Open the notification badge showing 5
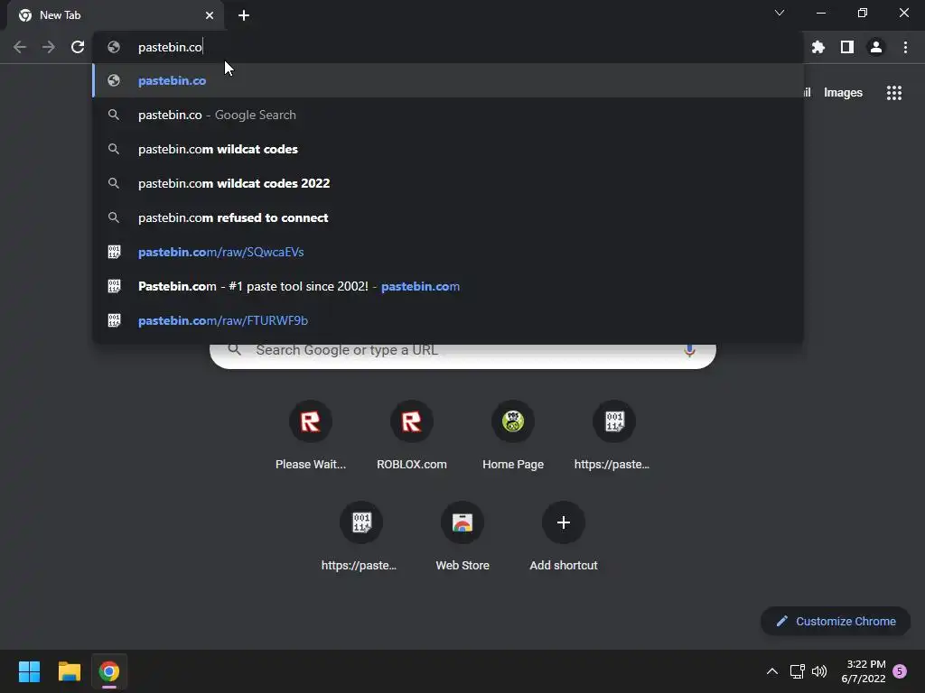Image resolution: width=925 pixels, height=693 pixels. coord(900,671)
